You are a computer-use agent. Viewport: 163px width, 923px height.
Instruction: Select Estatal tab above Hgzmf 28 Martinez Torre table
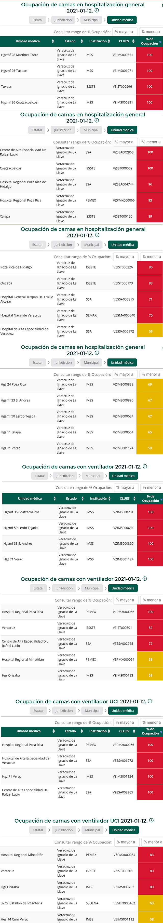(x=38, y=20)
